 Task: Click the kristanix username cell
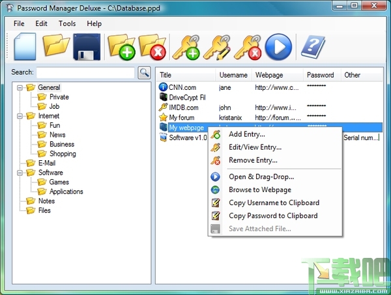[x=231, y=118]
